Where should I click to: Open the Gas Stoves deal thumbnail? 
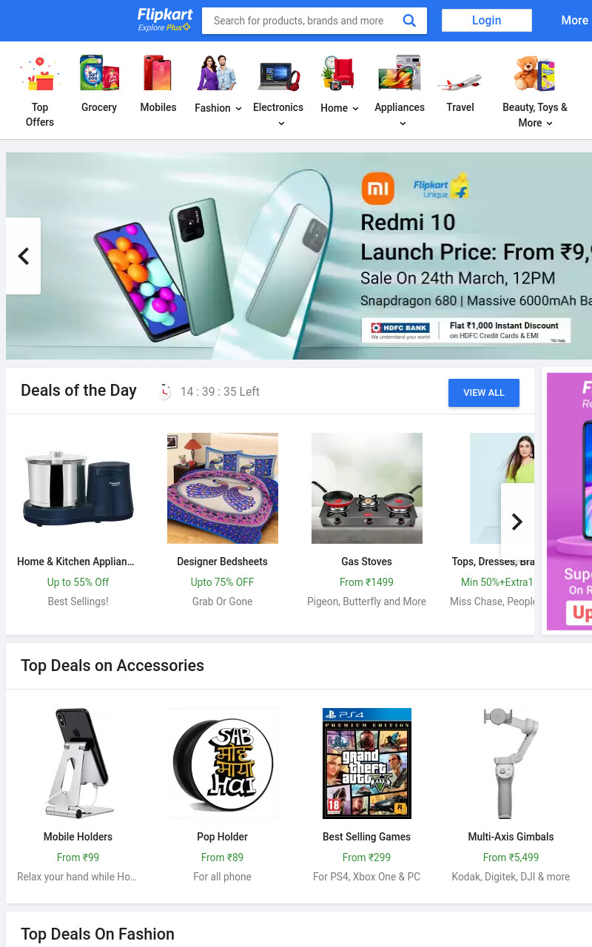tap(367, 488)
